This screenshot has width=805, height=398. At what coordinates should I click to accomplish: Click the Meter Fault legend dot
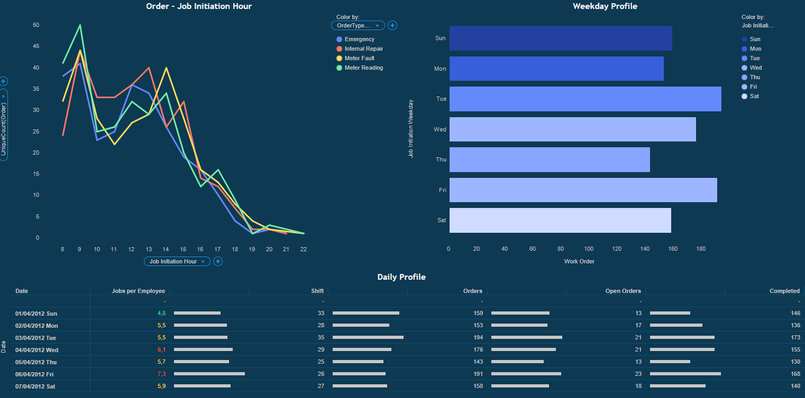pos(340,59)
